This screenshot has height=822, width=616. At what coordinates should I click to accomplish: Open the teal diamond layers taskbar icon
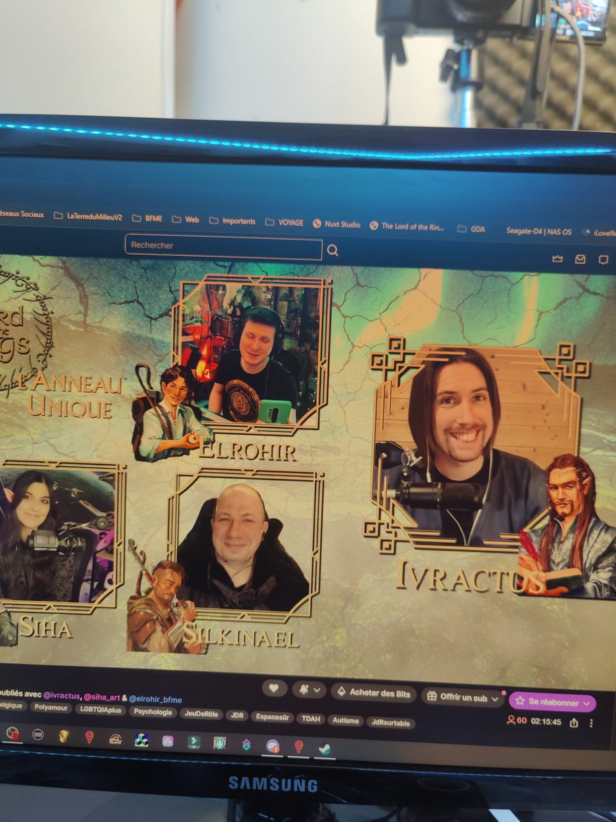[246, 744]
